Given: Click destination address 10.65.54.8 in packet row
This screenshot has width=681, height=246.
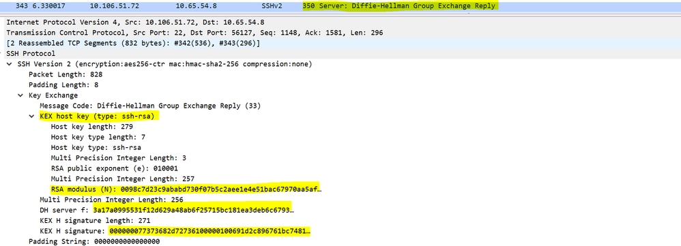Looking at the screenshot, I should coord(197,6).
